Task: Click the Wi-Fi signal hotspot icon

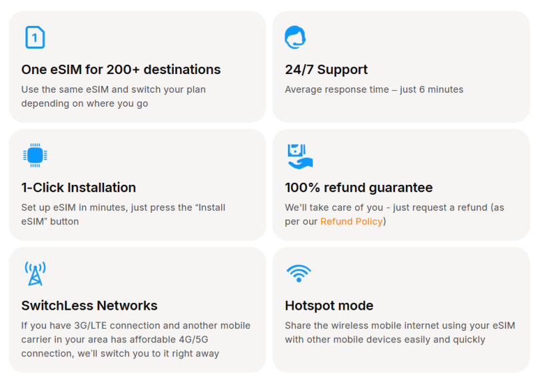Action: [x=298, y=273]
